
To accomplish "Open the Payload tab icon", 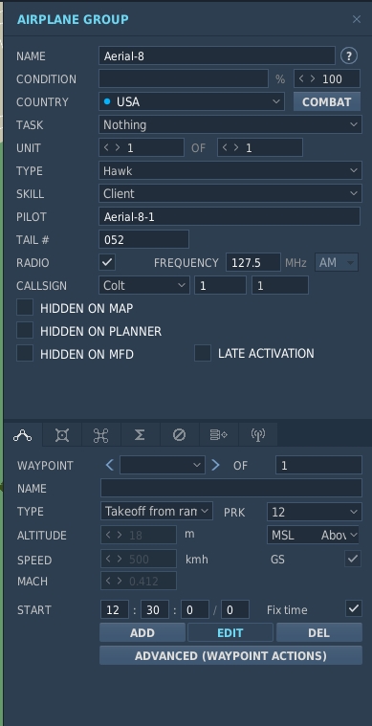I will (x=62, y=435).
